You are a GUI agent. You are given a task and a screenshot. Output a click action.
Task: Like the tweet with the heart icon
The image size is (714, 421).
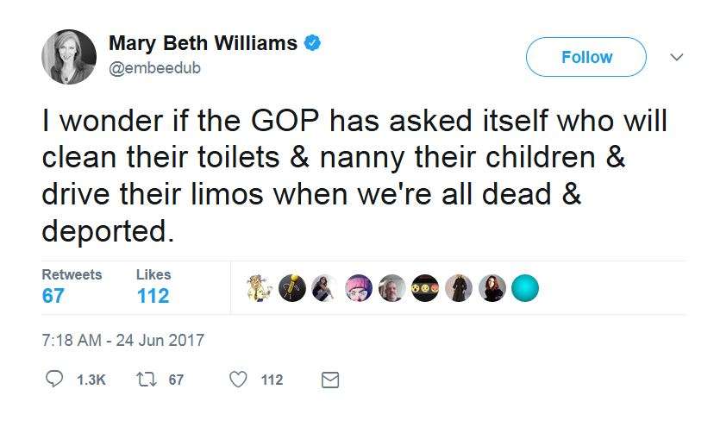point(241,380)
